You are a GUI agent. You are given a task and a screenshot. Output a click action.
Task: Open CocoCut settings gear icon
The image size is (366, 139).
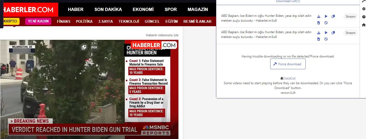364,9
